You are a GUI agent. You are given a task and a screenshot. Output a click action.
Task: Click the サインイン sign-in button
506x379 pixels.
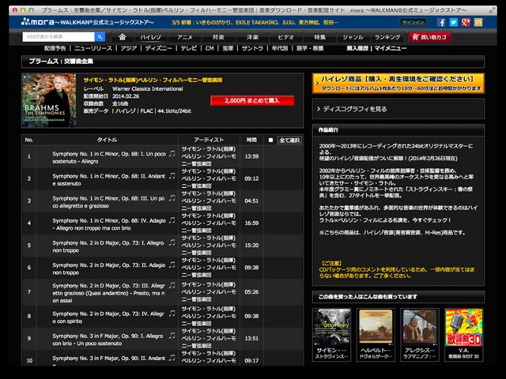pos(413,23)
